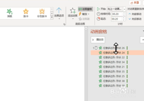Select animation 任意多边形: 形状 24

(117, 53)
